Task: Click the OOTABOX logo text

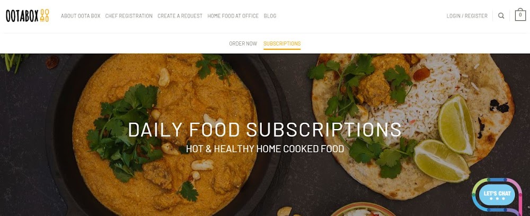Action: (x=22, y=16)
